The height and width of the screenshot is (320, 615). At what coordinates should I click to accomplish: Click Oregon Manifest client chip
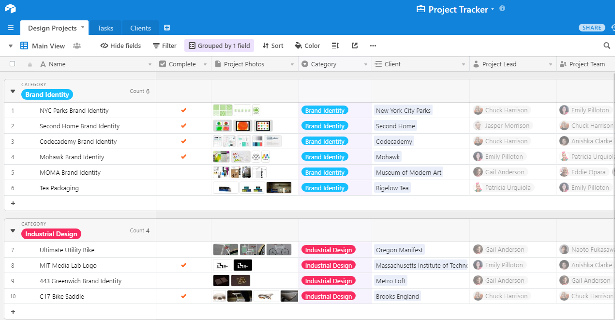click(x=399, y=250)
